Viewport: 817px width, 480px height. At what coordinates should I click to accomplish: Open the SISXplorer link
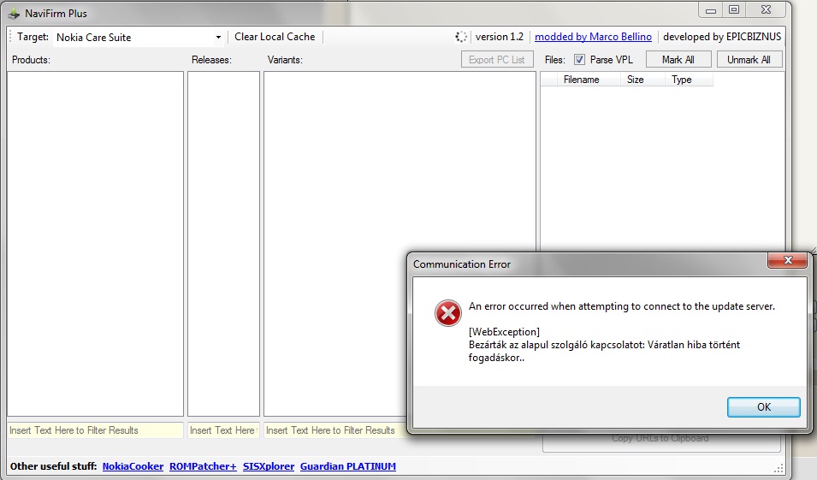[269, 466]
